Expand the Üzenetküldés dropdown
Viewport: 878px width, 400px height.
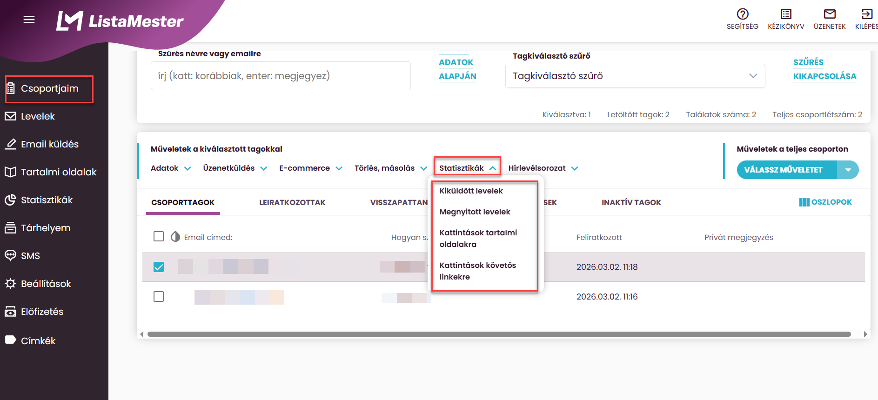tap(235, 168)
